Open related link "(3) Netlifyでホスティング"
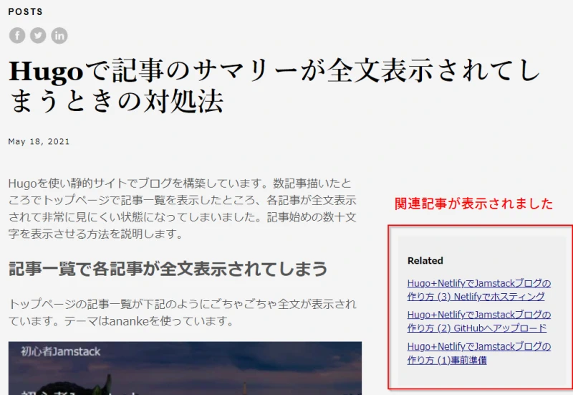 [x=478, y=290]
